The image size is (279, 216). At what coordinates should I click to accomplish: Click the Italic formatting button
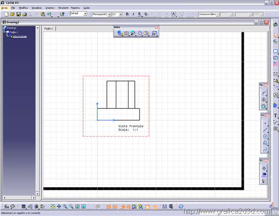pos(133,14)
